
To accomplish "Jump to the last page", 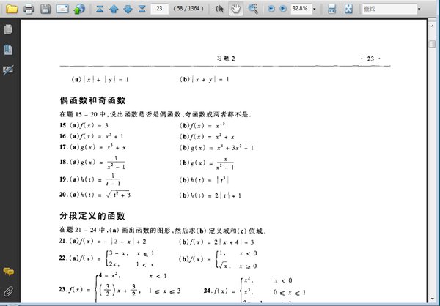I will [x=142, y=9].
